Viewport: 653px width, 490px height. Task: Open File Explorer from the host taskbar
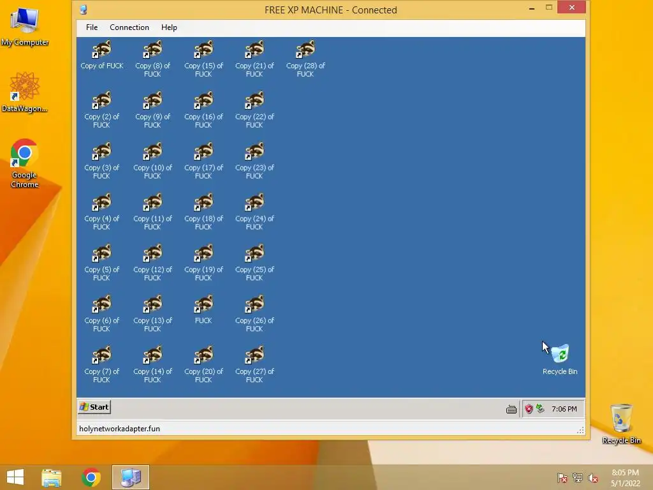(x=52, y=477)
